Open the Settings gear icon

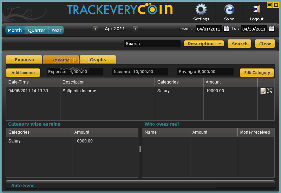[201, 9]
